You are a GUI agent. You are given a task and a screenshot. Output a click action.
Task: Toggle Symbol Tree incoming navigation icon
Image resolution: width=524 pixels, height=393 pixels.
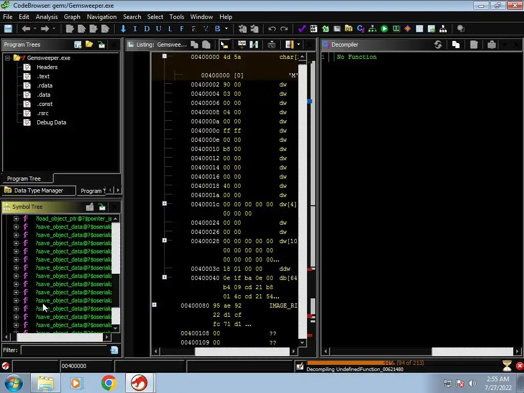[102, 207]
